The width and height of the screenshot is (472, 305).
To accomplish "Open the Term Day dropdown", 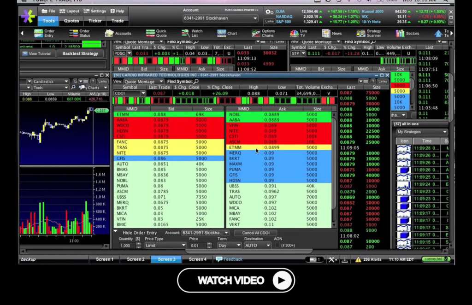I will point(229,246).
